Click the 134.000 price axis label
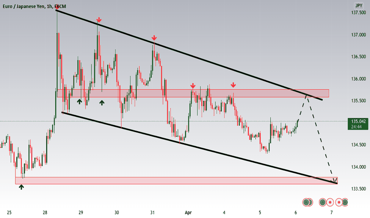The height and width of the screenshot is (218, 370). pyautogui.click(x=358, y=167)
